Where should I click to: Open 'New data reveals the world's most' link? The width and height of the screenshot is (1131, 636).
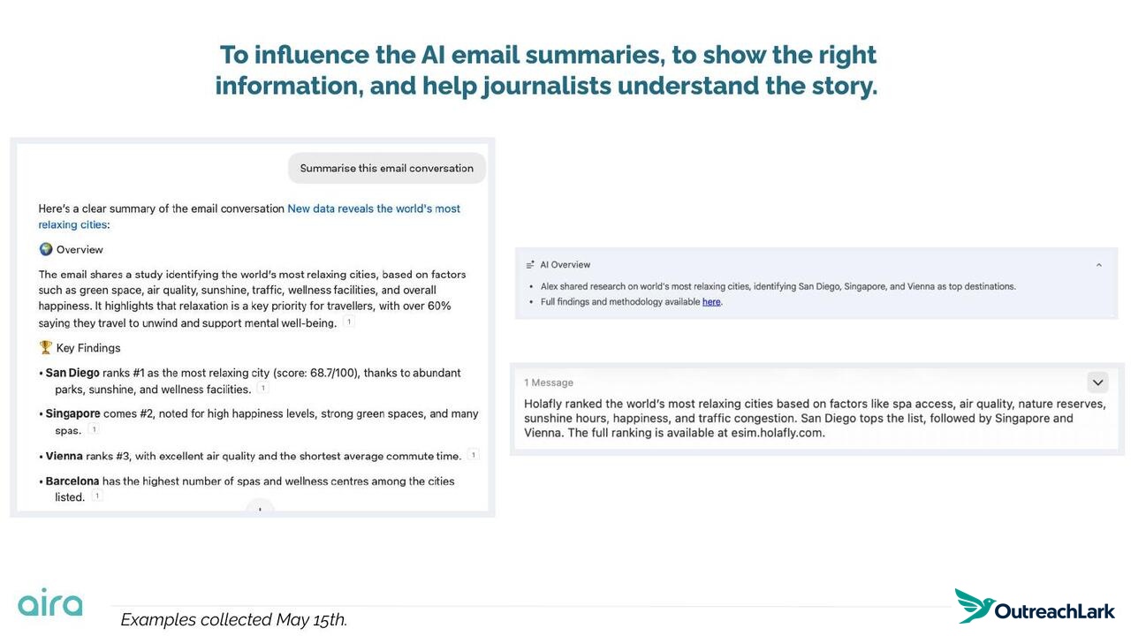pos(374,208)
